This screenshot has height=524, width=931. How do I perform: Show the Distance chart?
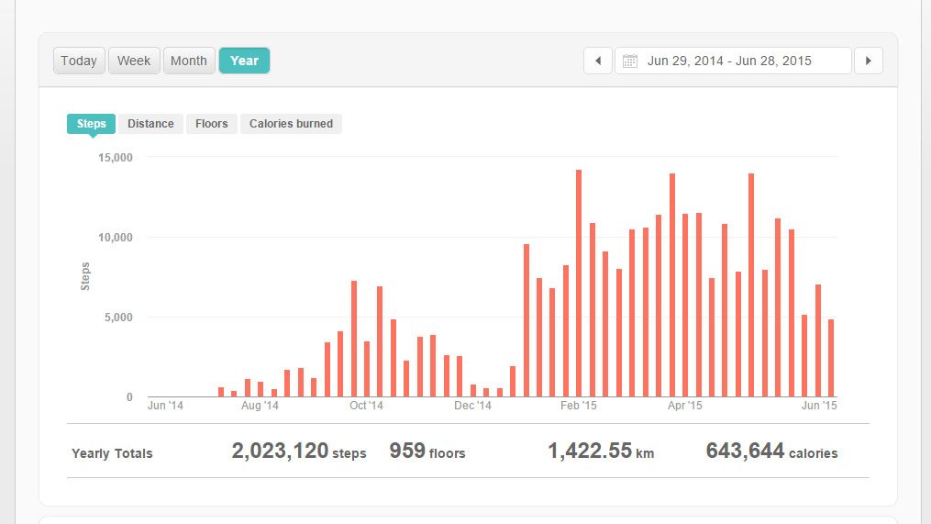click(150, 124)
